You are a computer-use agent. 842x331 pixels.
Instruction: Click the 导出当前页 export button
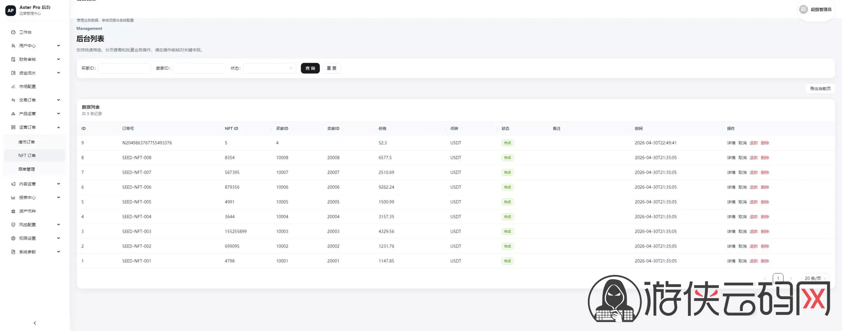[820, 89]
